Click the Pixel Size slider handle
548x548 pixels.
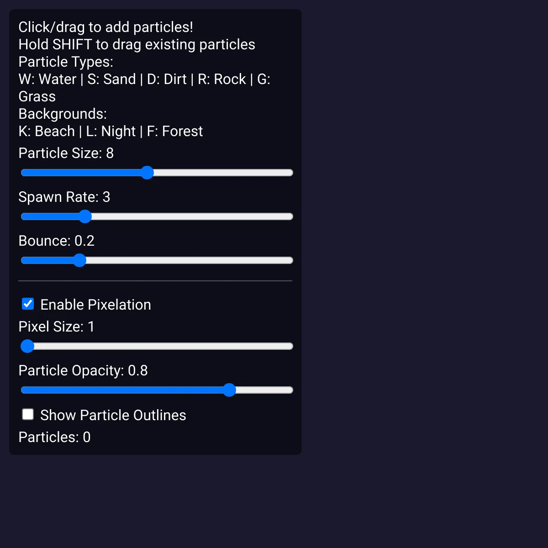click(27, 346)
